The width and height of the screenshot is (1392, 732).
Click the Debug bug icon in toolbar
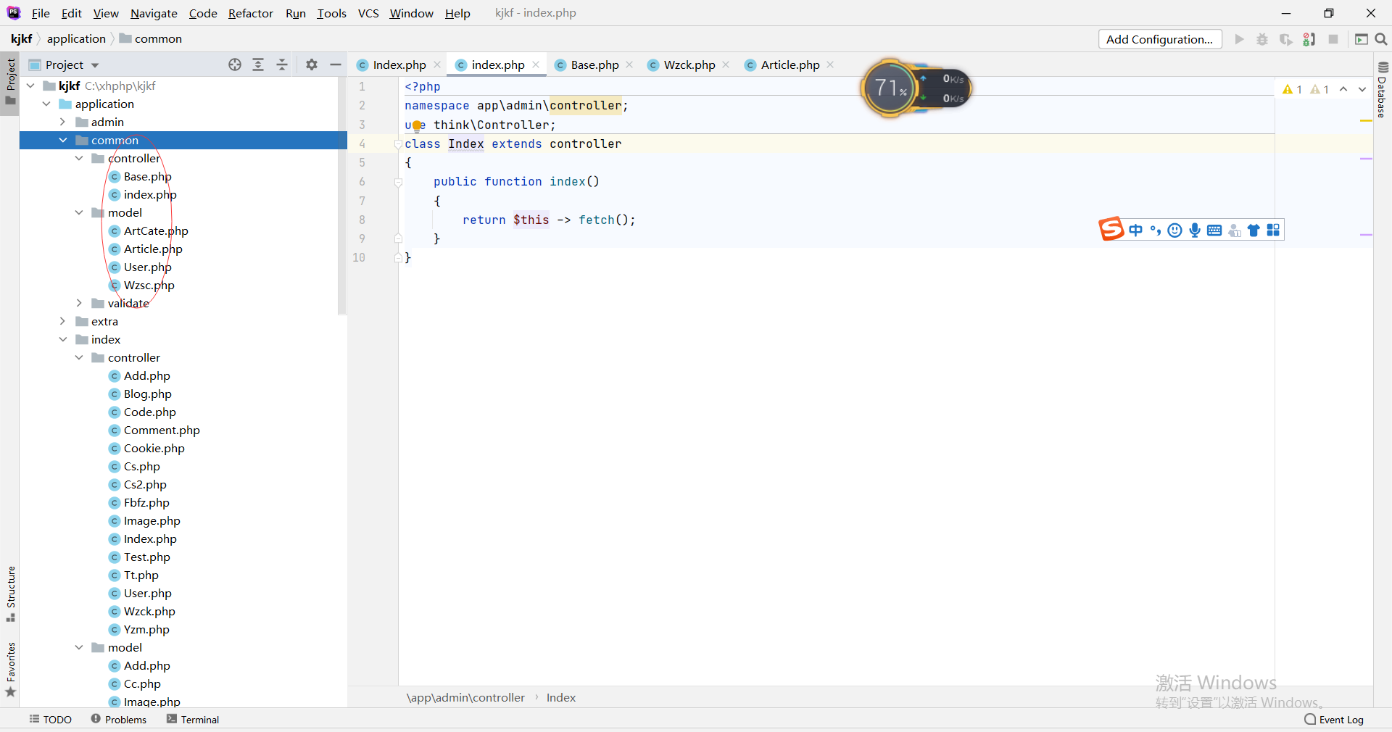pyautogui.click(x=1262, y=39)
